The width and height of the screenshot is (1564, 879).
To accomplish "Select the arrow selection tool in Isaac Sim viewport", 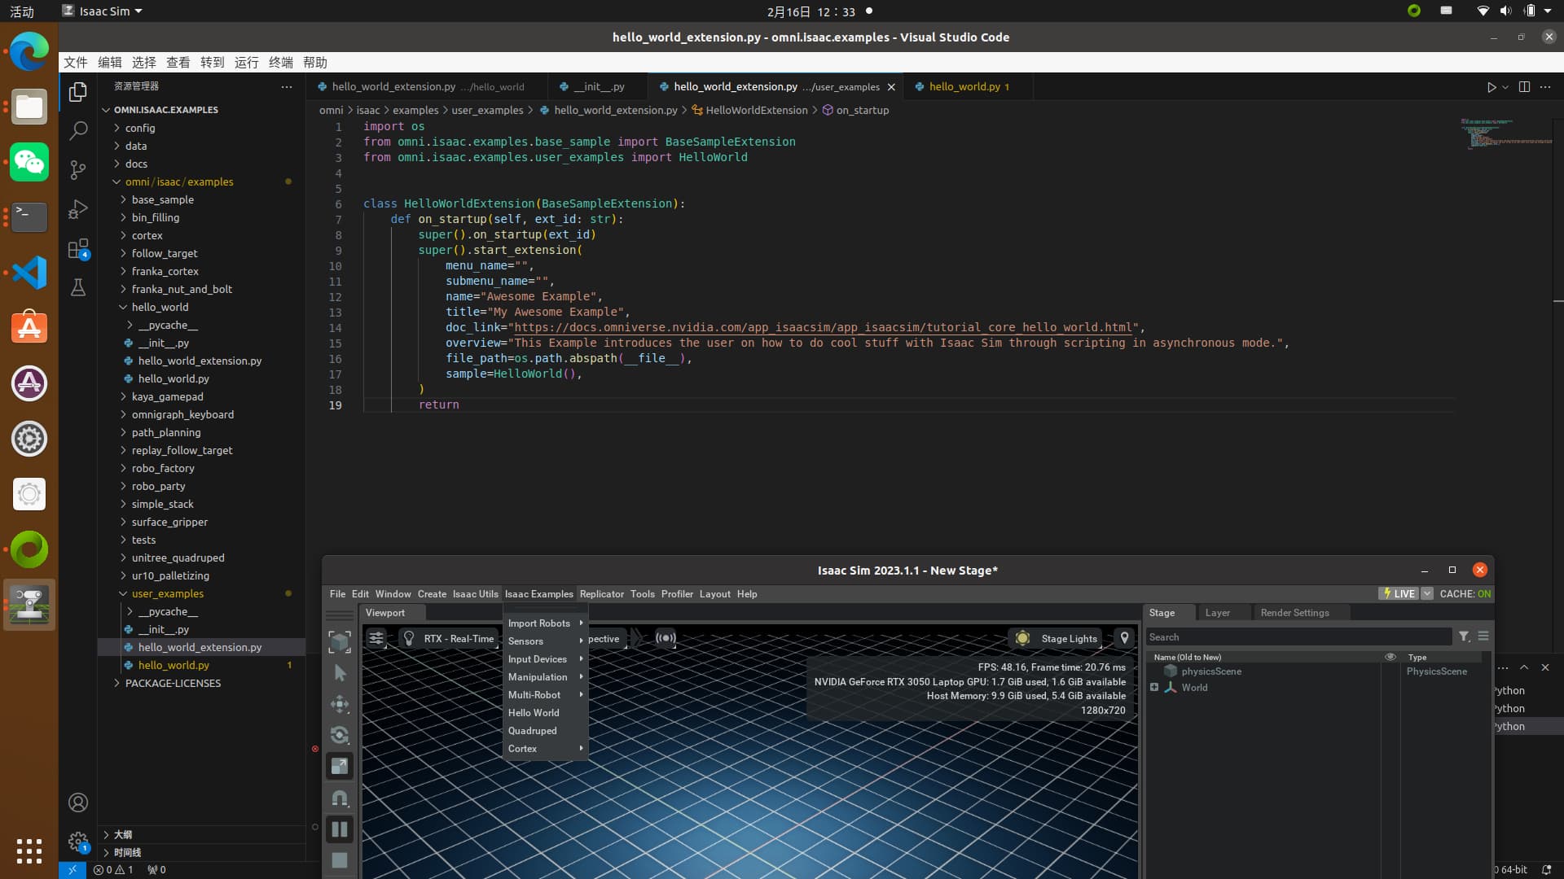I will (340, 672).
